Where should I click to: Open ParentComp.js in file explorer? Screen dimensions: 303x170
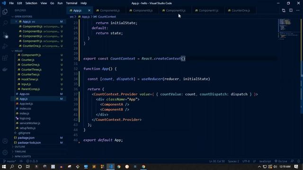click(38, 89)
